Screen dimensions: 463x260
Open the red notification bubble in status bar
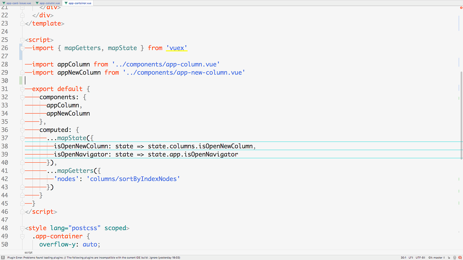click(x=460, y=258)
